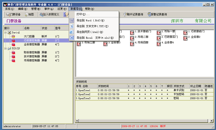Choose 导出到 Word (.Rtf)
The image size is (216, 130).
[x=94, y=21]
